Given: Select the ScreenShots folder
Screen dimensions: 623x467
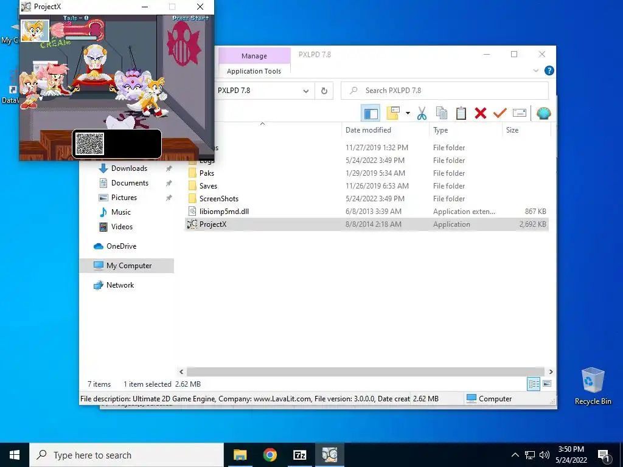Looking at the screenshot, I should tap(219, 199).
